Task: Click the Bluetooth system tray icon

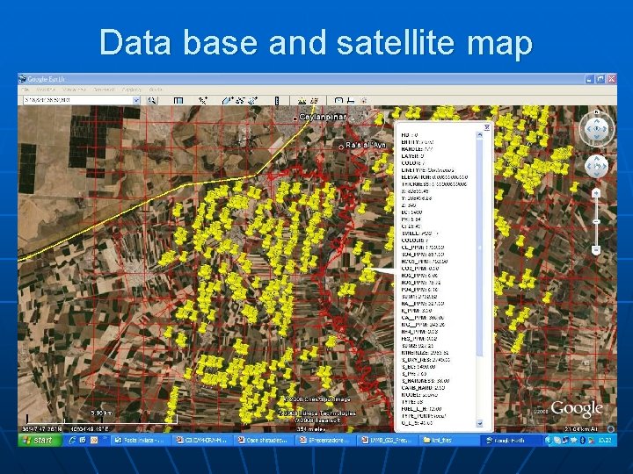Action: click(x=583, y=440)
